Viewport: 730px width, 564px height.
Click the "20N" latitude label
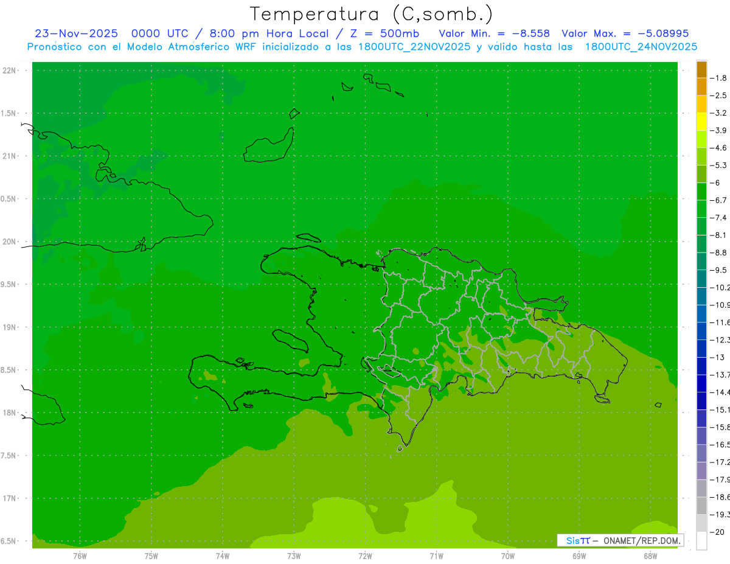click(x=10, y=242)
